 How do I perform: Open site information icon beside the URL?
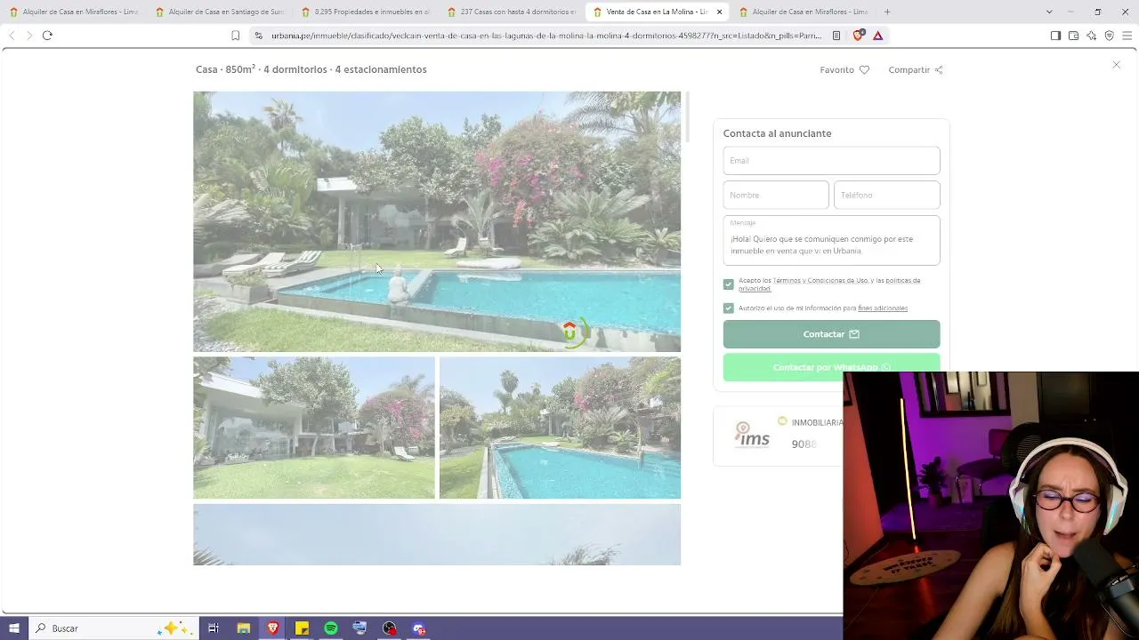point(258,36)
